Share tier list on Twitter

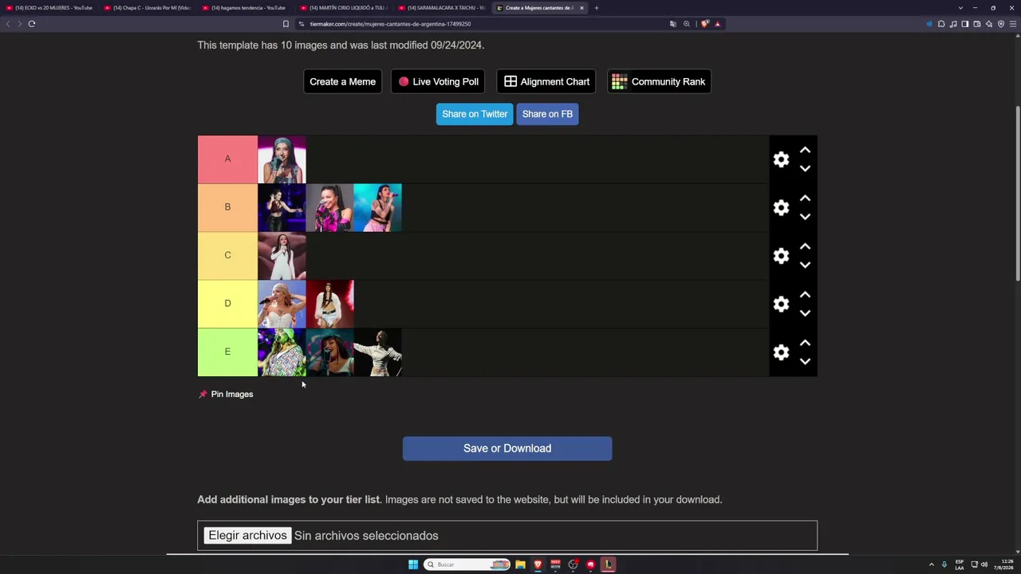click(x=475, y=114)
